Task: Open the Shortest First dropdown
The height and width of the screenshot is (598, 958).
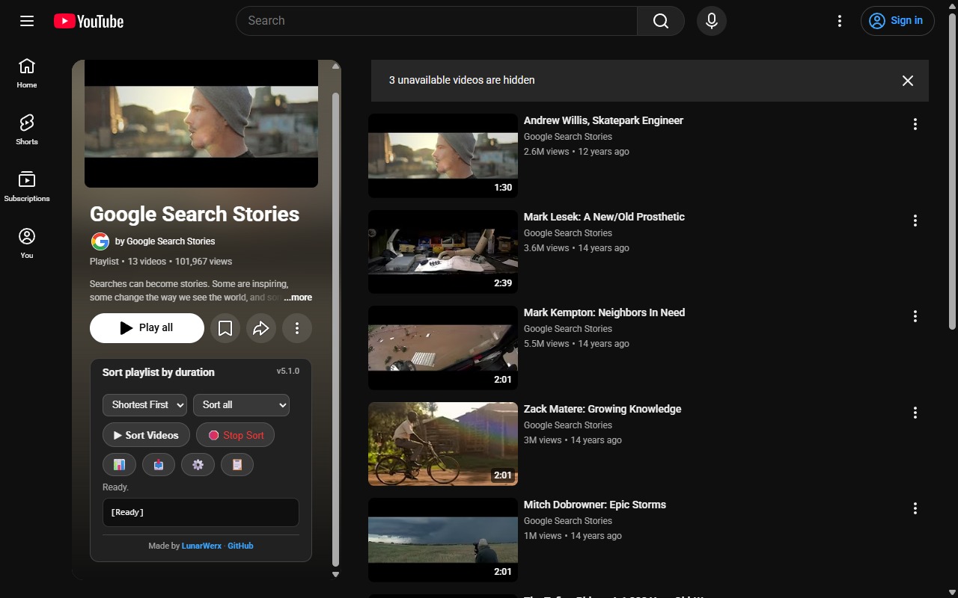Action: coord(144,405)
